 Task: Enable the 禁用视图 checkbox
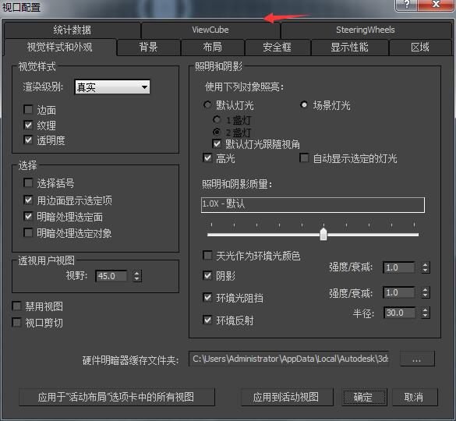[16, 306]
